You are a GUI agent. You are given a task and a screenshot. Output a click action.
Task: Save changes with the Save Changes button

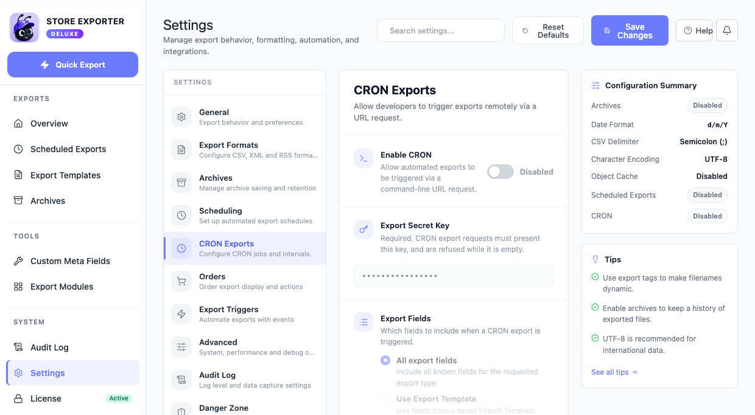630,30
